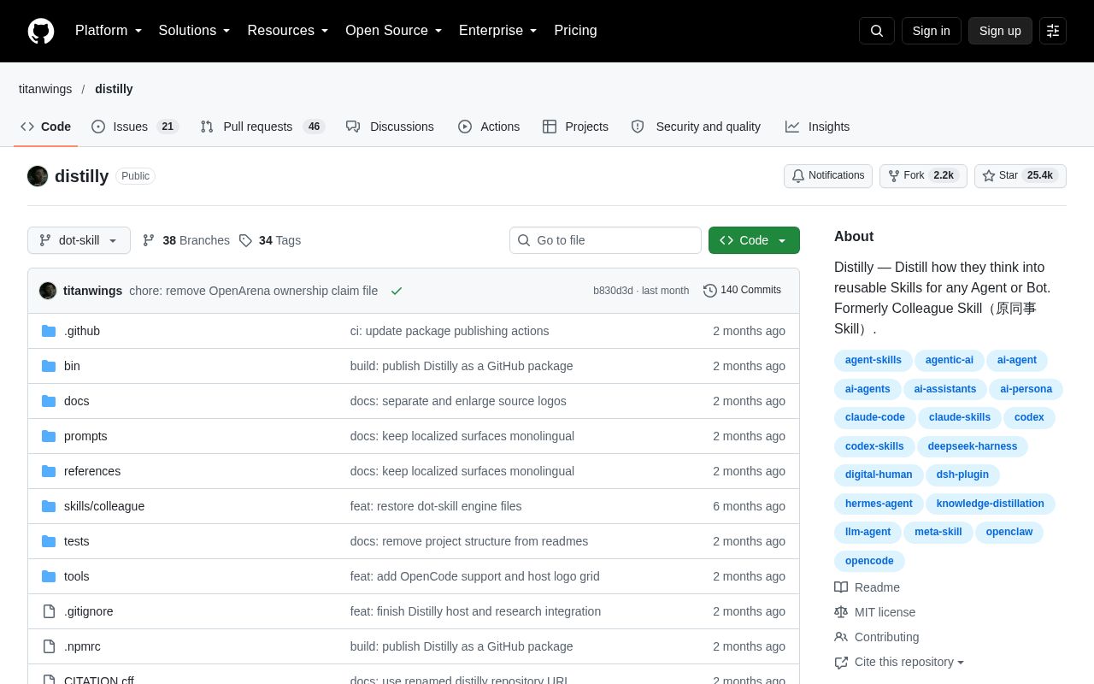1094x684 pixels.
Task: Expand the green Code dropdown button
Action: coord(754,240)
